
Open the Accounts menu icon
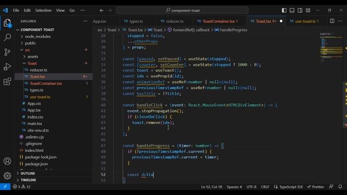pos(7,161)
